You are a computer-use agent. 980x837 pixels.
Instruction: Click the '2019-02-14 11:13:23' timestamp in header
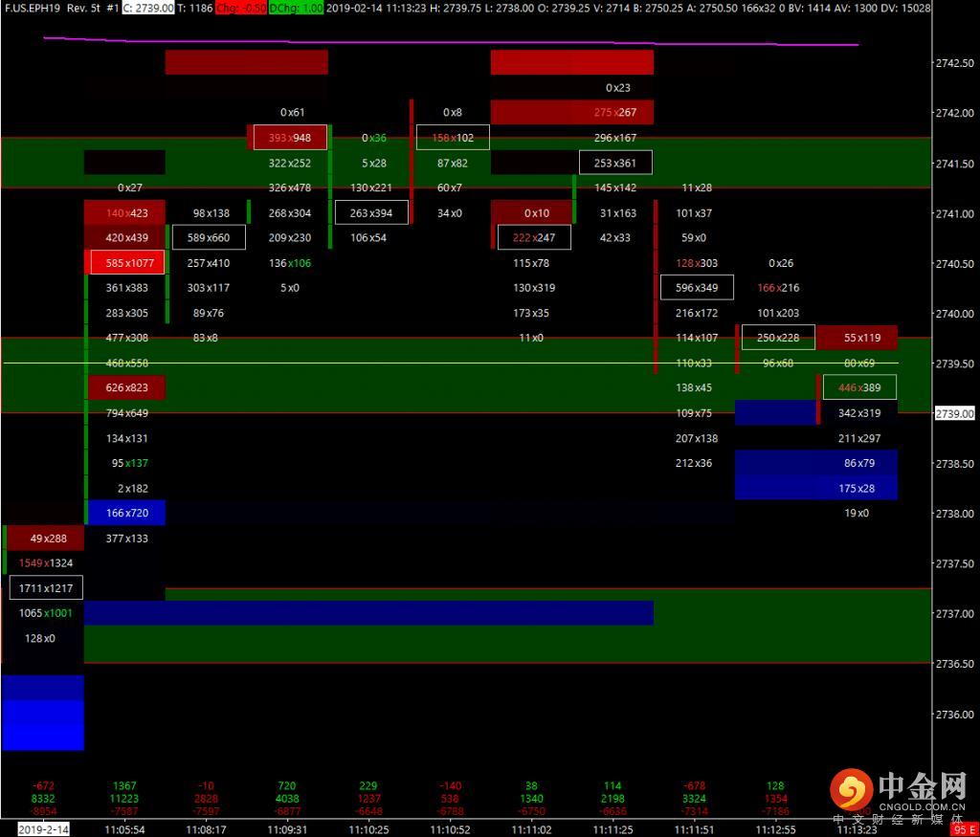click(376, 8)
